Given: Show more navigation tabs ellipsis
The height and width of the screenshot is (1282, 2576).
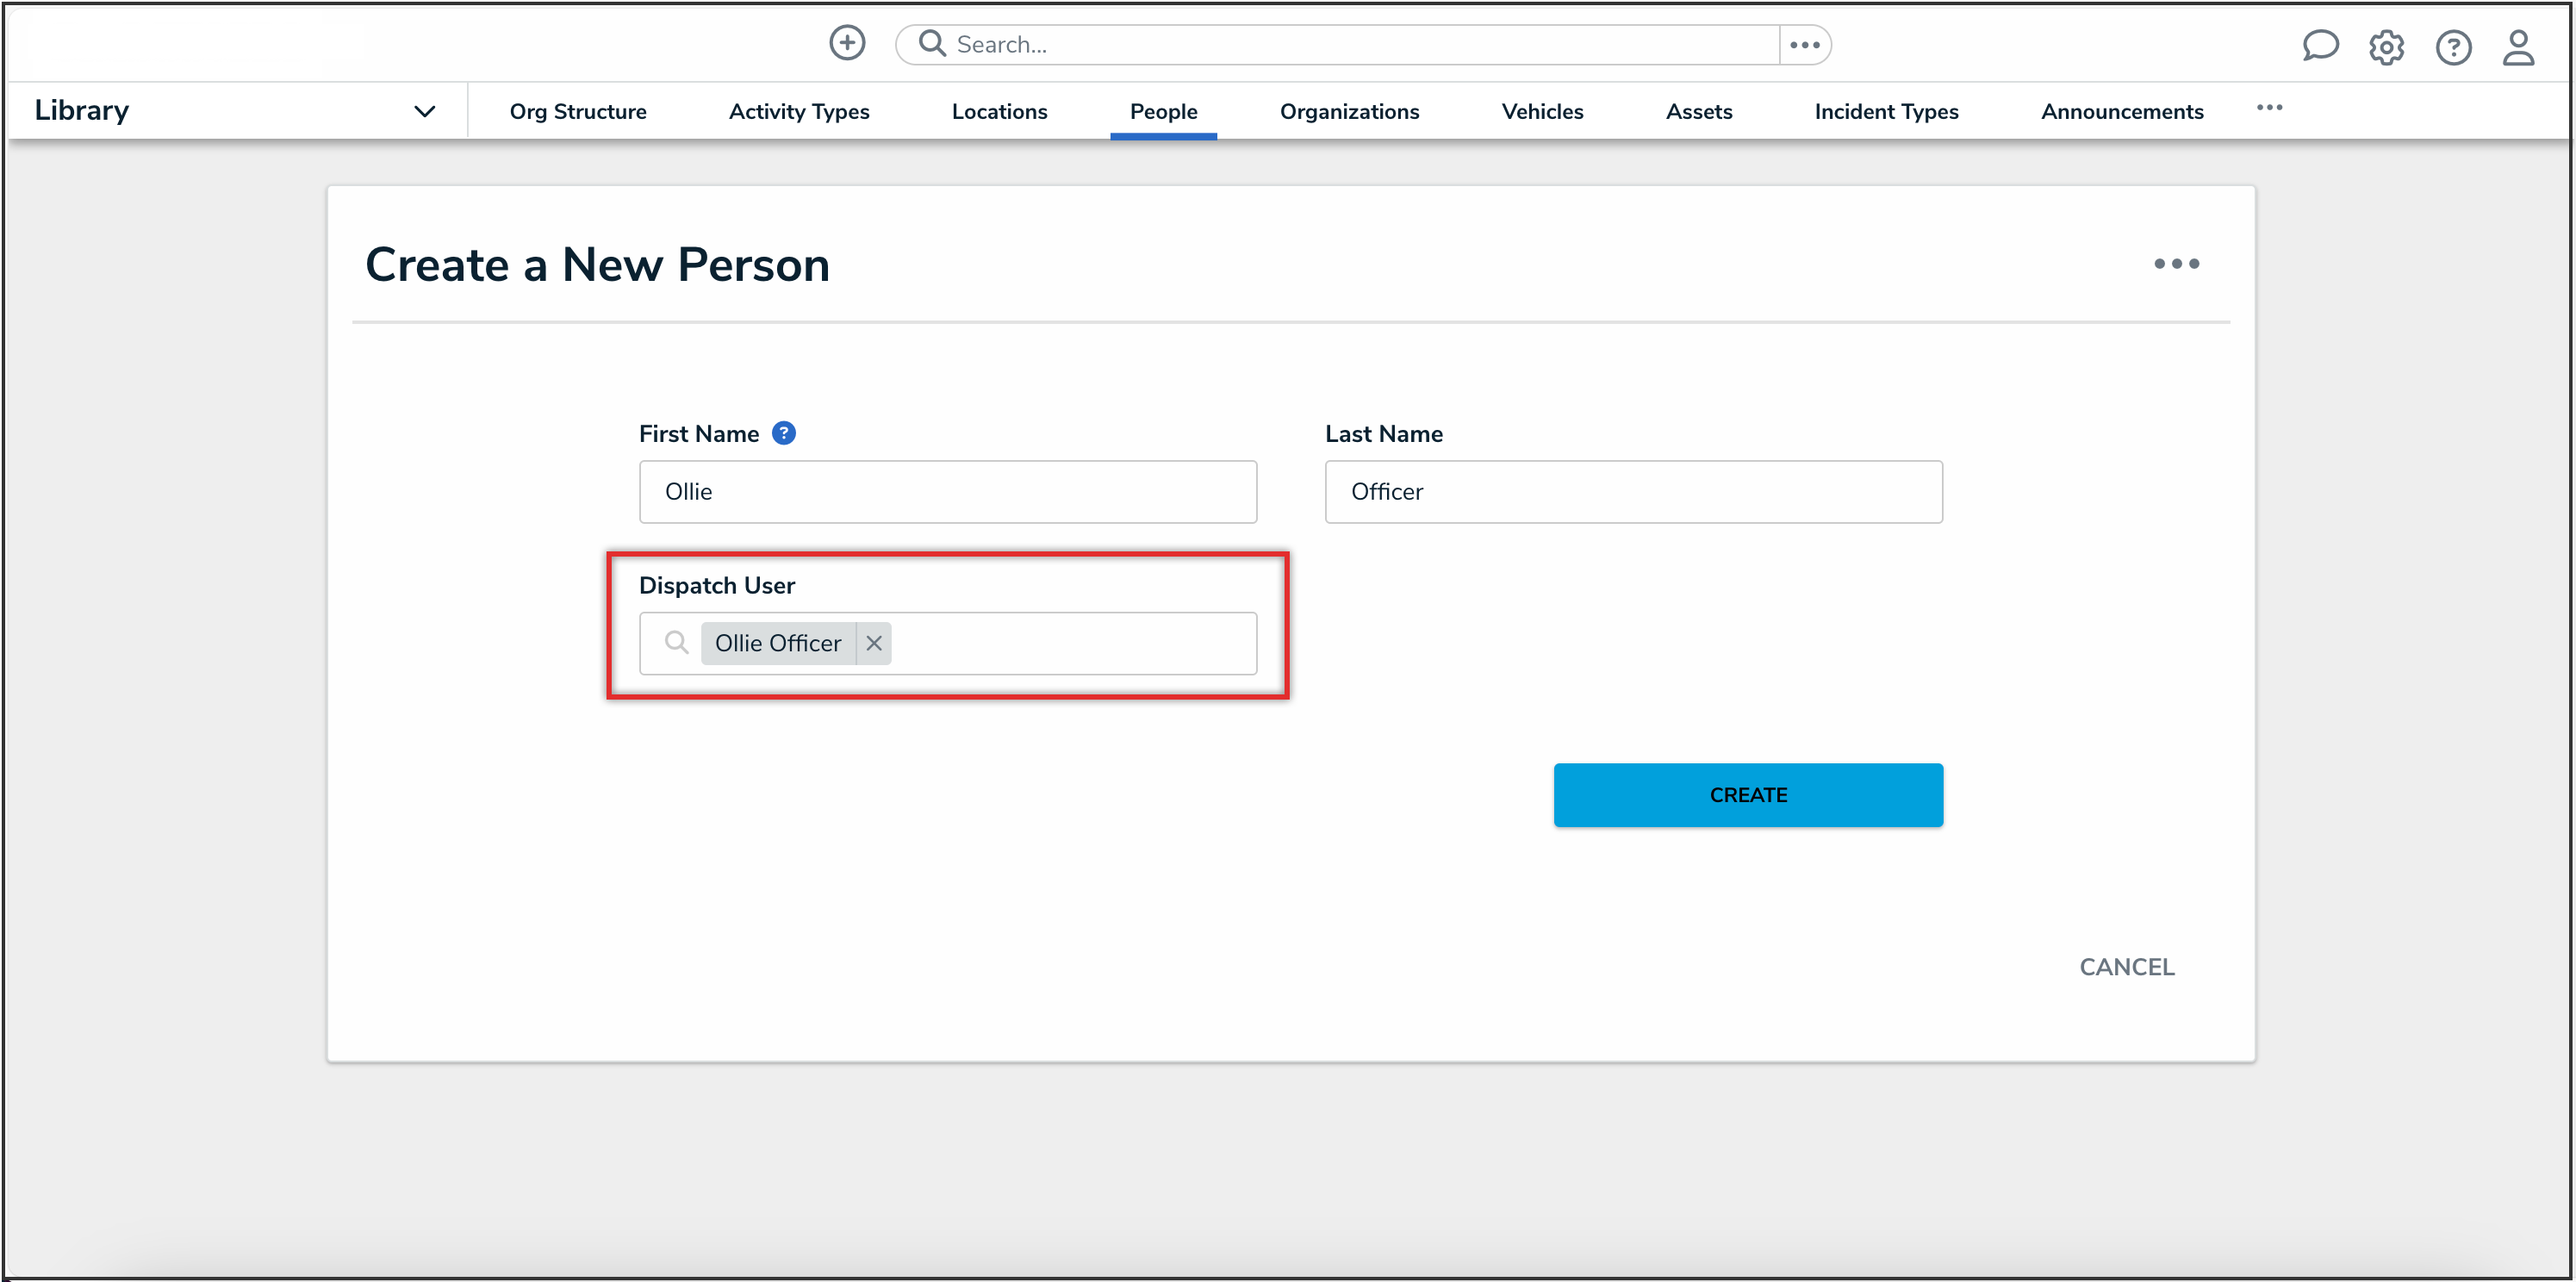Looking at the screenshot, I should click(x=2269, y=108).
